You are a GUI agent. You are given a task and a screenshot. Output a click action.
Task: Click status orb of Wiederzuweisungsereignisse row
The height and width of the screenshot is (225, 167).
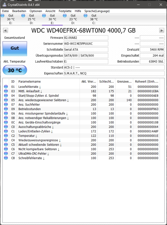[6, 140]
